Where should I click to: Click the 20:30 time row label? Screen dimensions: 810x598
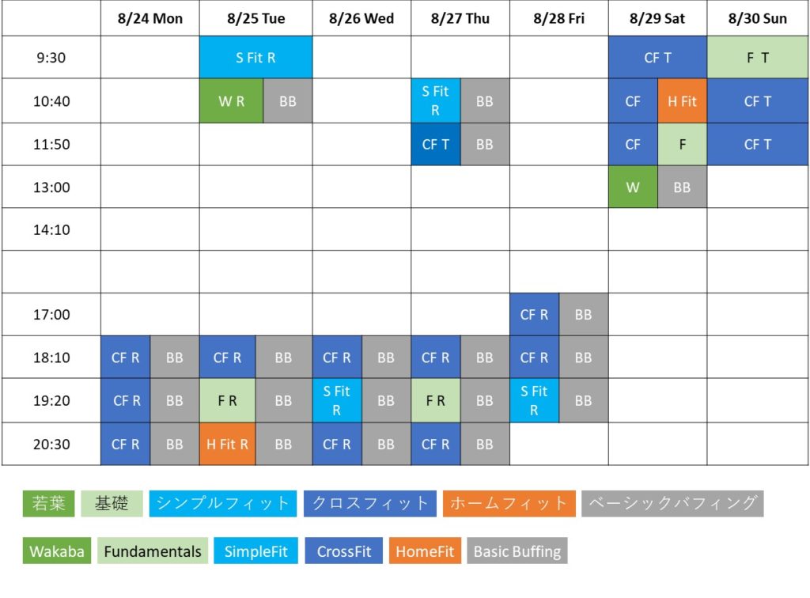(x=51, y=445)
